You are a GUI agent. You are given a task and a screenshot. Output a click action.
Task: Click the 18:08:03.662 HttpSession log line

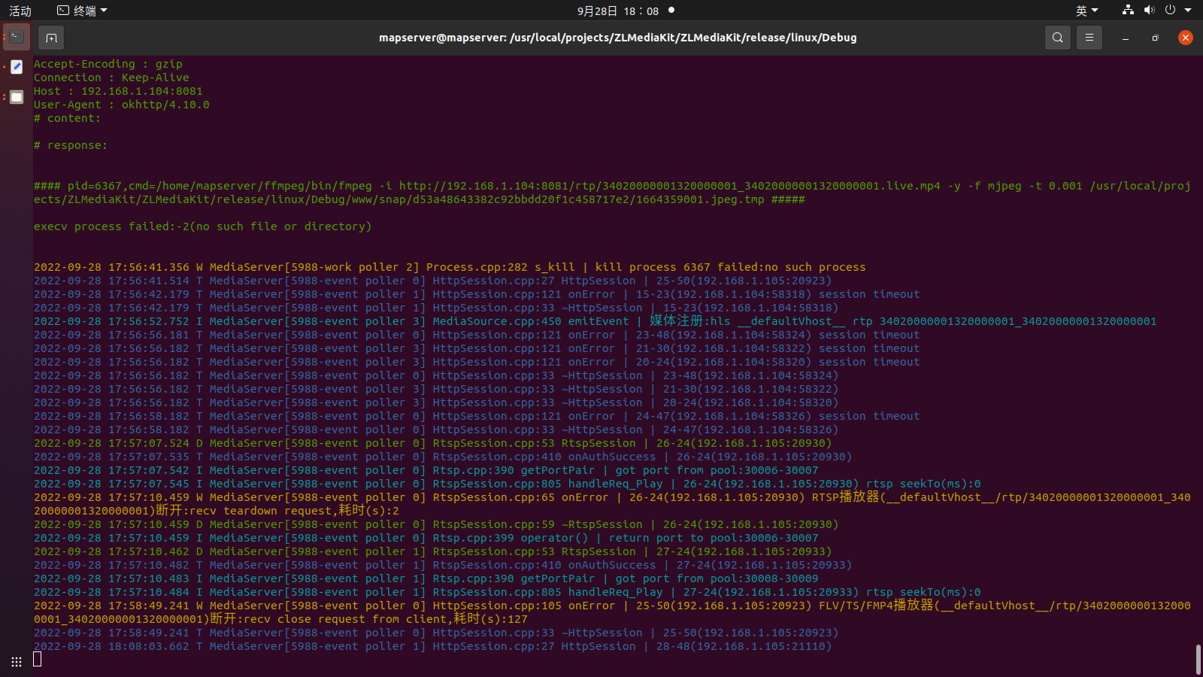pos(432,646)
